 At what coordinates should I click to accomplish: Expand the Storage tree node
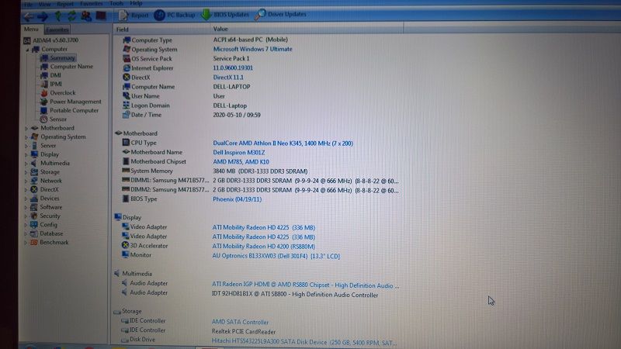(x=26, y=172)
